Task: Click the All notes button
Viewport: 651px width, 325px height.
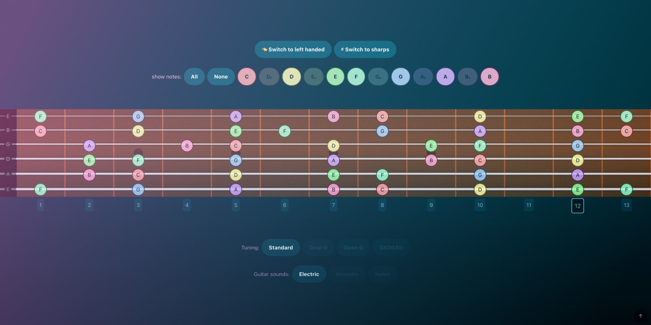Action: pyautogui.click(x=194, y=77)
